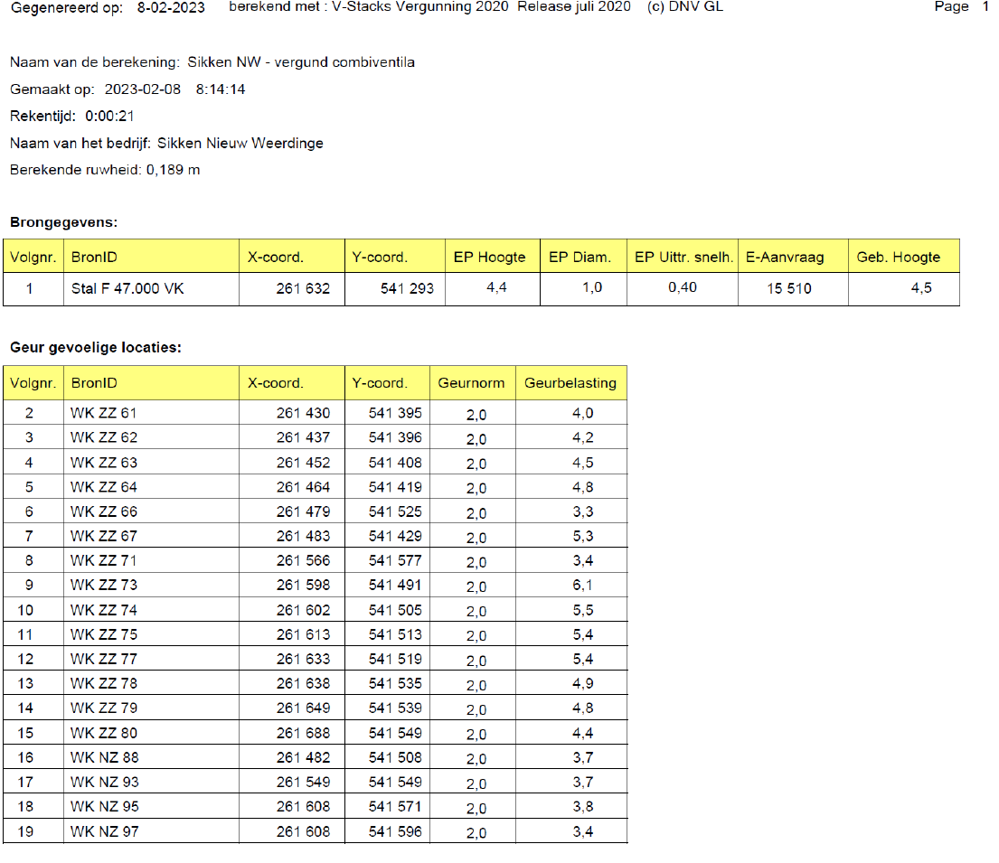Image resolution: width=999 pixels, height=863 pixels.
Task: Select the 'WK ZZ 77' row label
Action: point(104,659)
